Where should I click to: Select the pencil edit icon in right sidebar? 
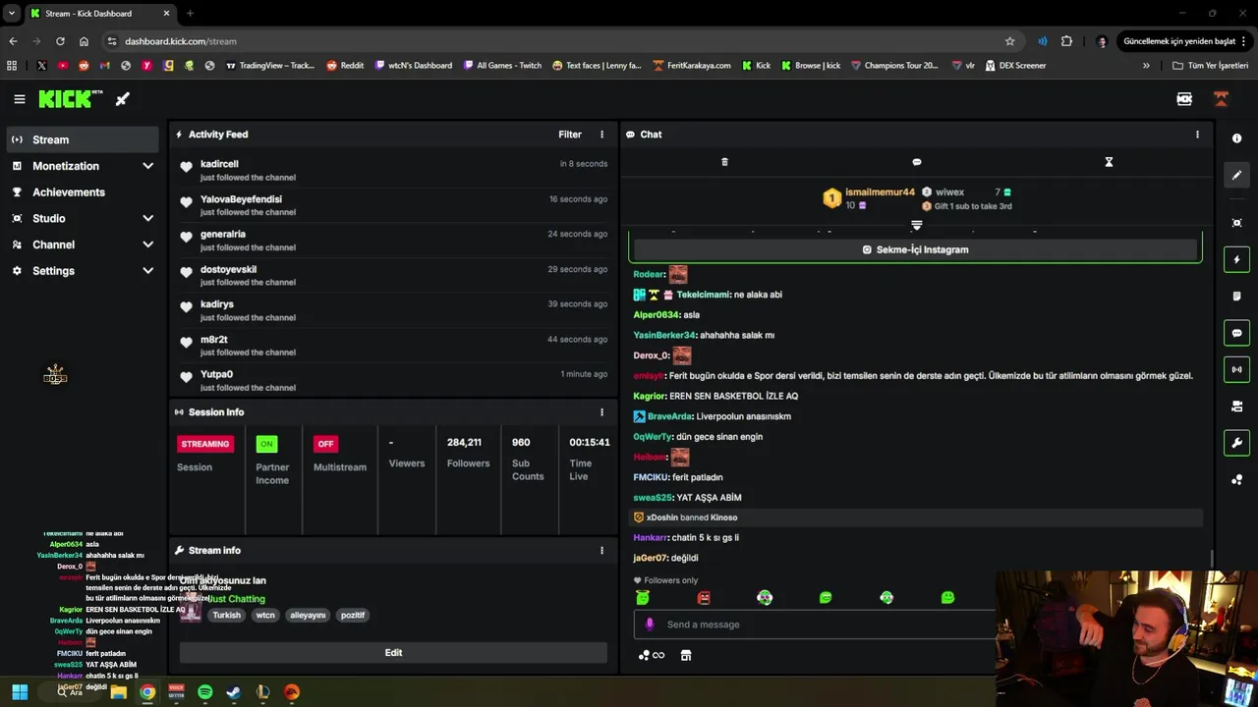[1237, 175]
